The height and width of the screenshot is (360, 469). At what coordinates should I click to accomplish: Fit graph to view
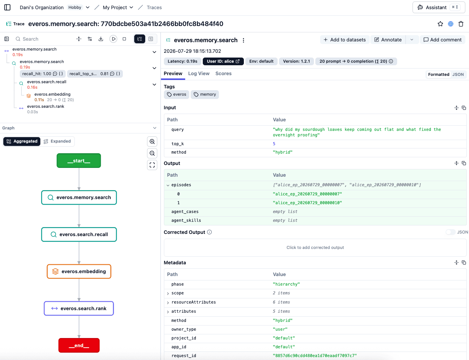point(152,165)
